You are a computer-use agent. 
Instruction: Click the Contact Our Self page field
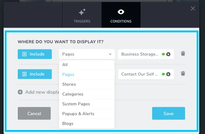click(146, 74)
